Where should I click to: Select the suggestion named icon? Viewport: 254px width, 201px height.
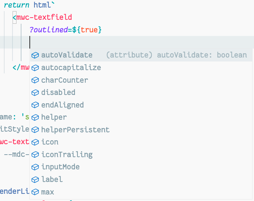click(50, 142)
